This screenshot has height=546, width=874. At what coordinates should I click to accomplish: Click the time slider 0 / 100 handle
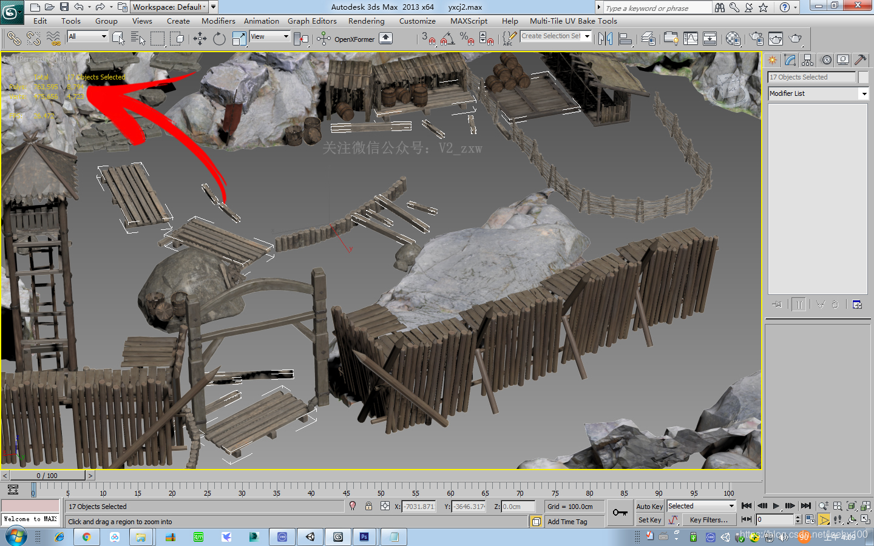pos(47,476)
